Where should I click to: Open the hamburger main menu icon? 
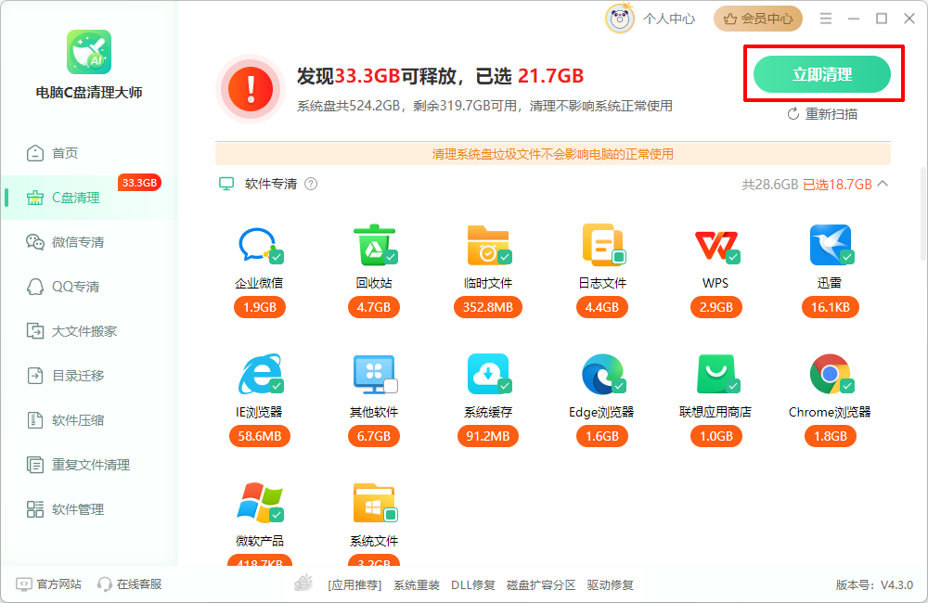pyautogui.click(x=826, y=19)
